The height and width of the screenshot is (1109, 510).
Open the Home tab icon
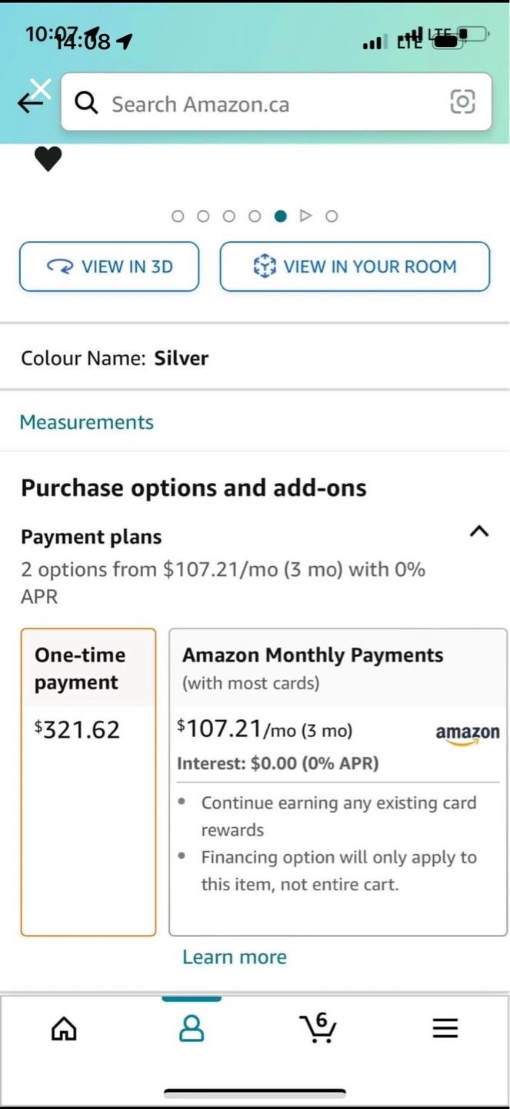pyautogui.click(x=64, y=1028)
